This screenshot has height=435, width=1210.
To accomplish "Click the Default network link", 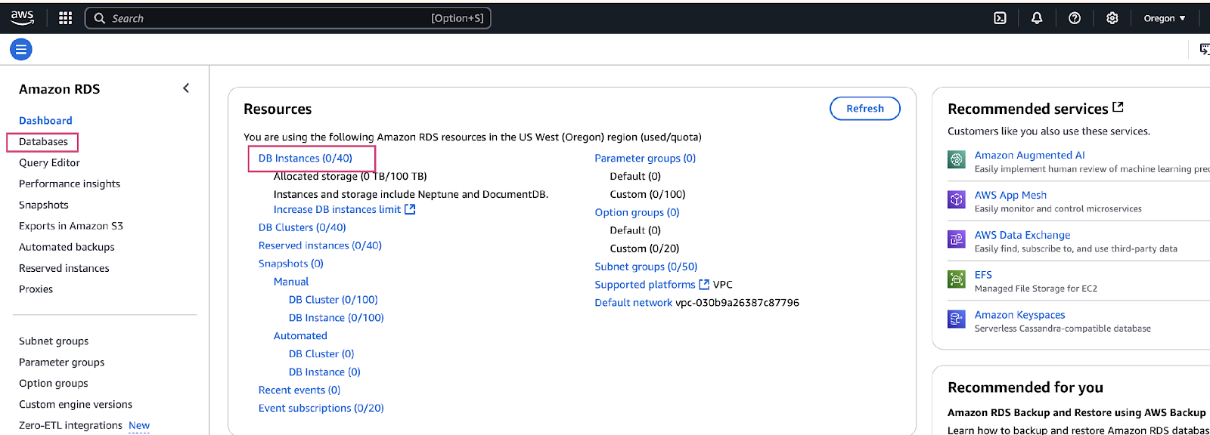I will pyautogui.click(x=633, y=303).
